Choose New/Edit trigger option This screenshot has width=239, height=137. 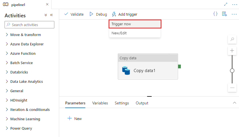pyautogui.click(x=119, y=33)
